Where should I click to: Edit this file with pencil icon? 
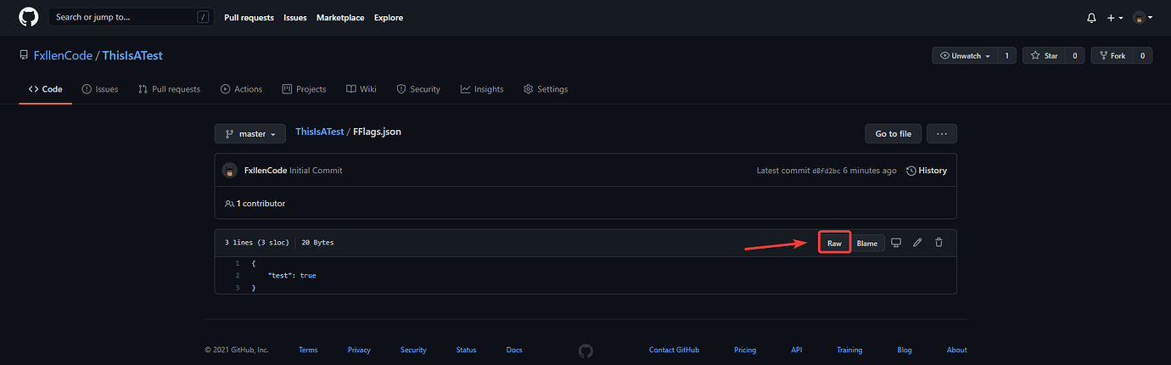pyautogui.click(x=917, y=243)
